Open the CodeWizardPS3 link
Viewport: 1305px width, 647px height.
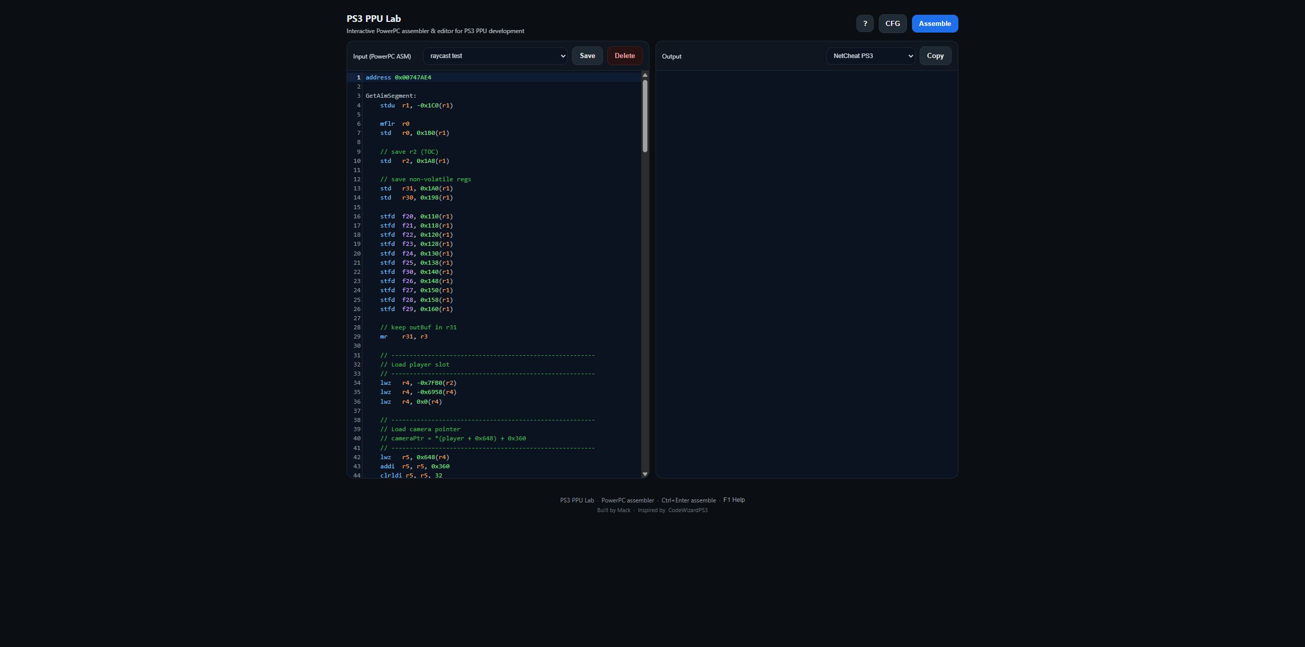[688, 510]
